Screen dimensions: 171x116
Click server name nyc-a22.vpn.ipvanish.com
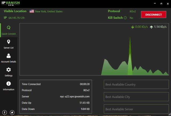75,96
